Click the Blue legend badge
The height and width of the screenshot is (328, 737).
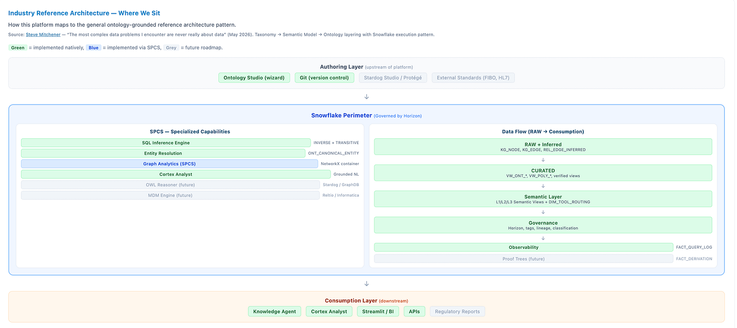(94, 48)
